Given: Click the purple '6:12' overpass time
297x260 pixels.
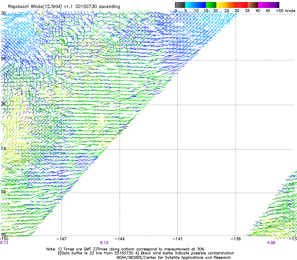Looking at the screenshot, I should point(4,243).
